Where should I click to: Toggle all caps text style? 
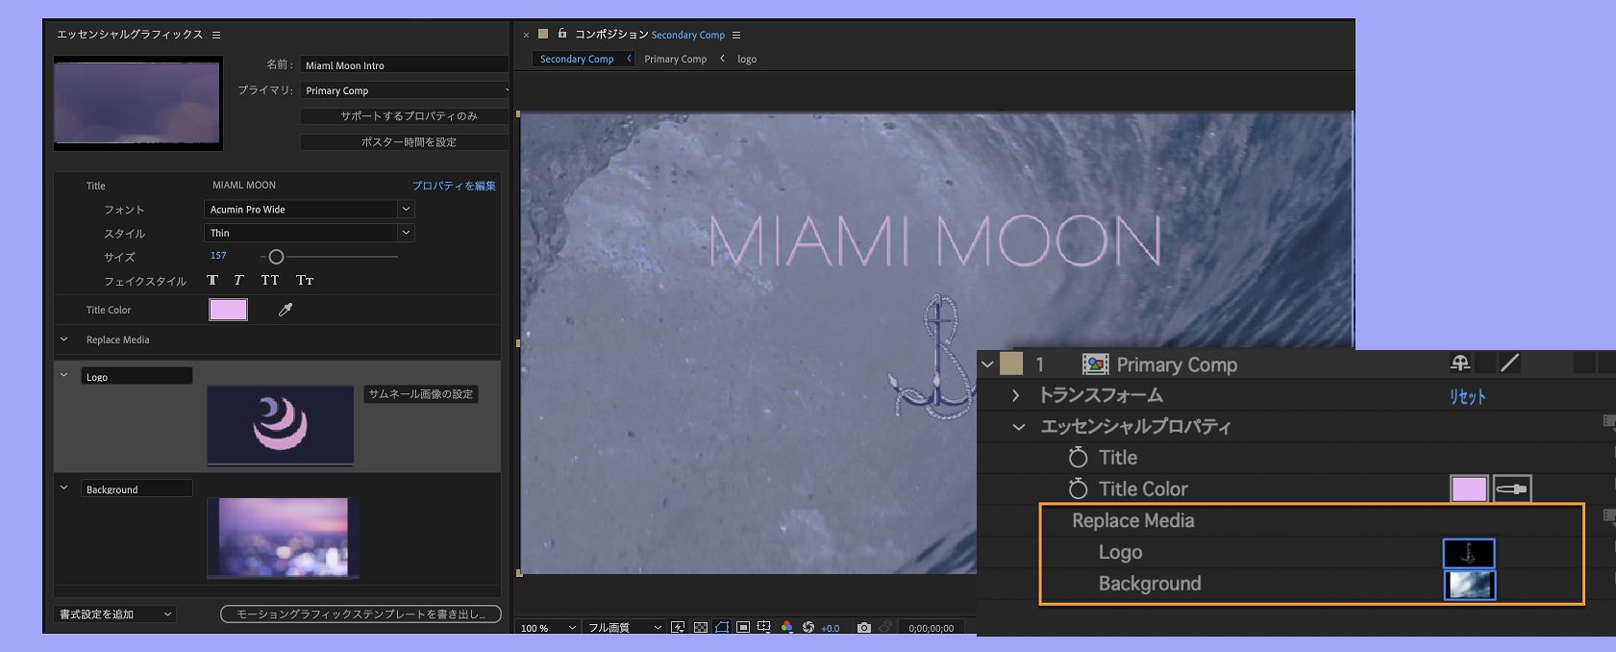270,280
